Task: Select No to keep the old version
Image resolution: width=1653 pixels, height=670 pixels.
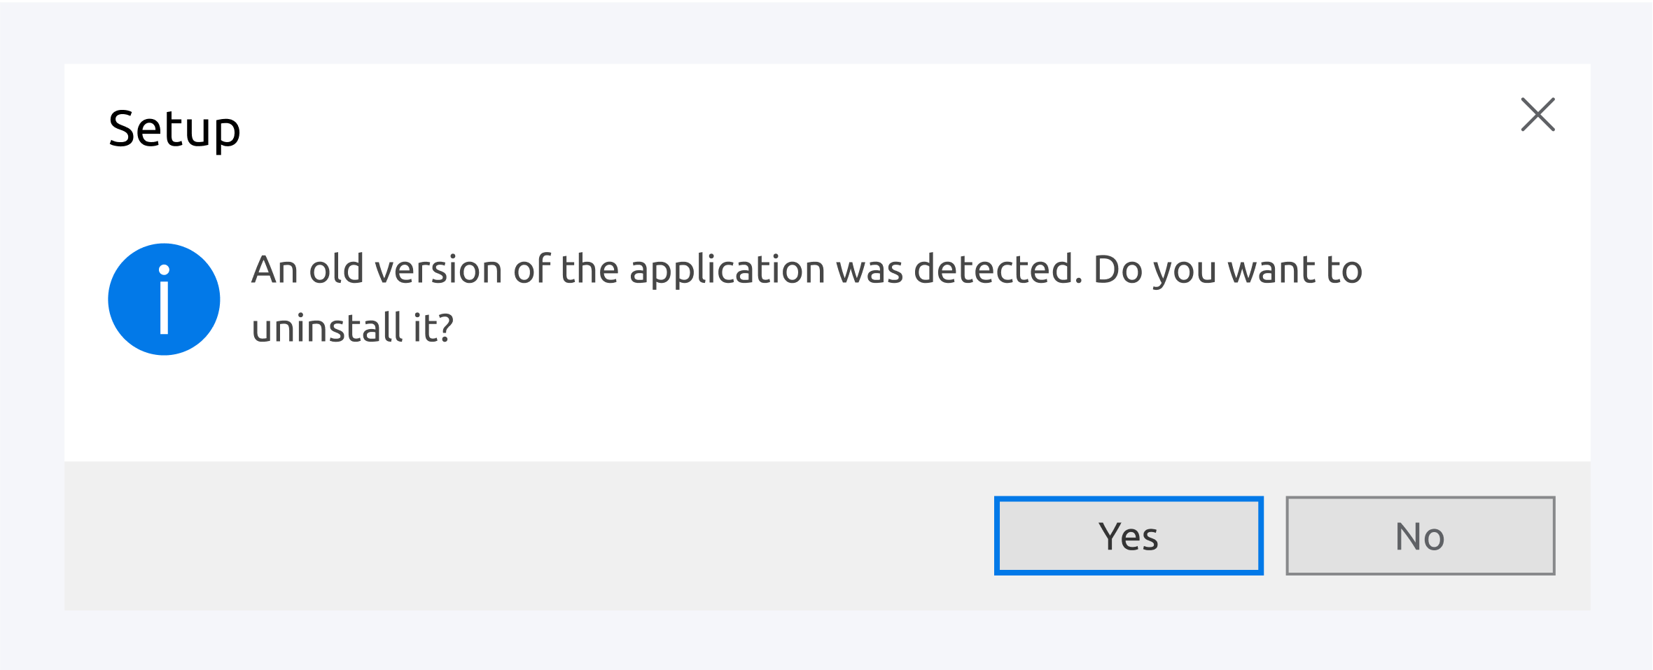Action: pyautogui.click(x=1420, y=536)
